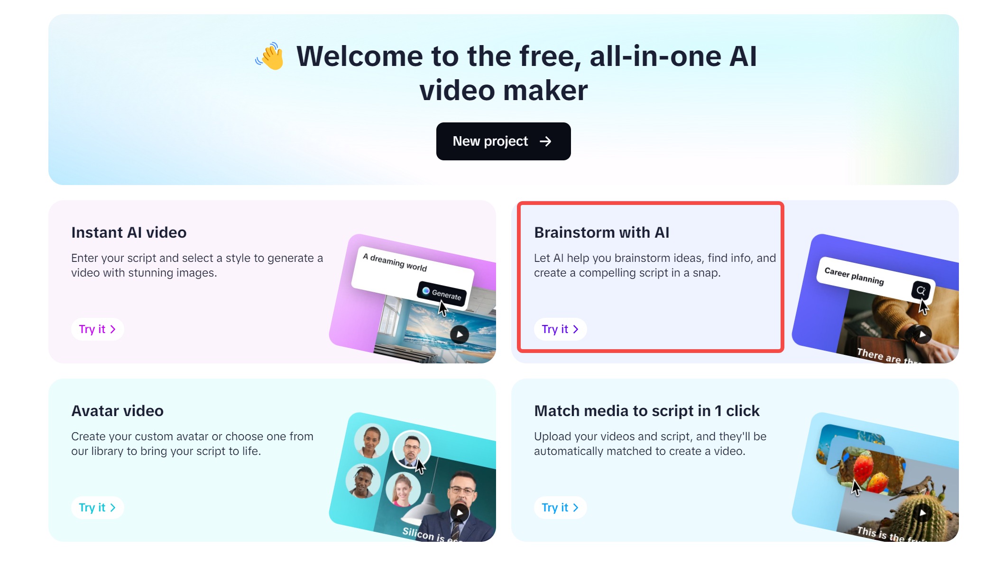Screen dimensions: 994x575
Task: Open Try it under Instant AI video
Action: tap(97, 329)
